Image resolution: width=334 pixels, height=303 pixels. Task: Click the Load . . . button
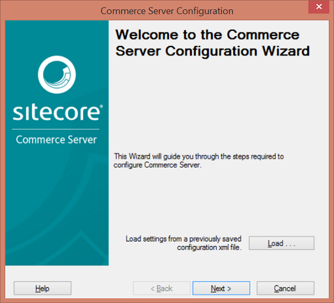click(x=281, y=243)
